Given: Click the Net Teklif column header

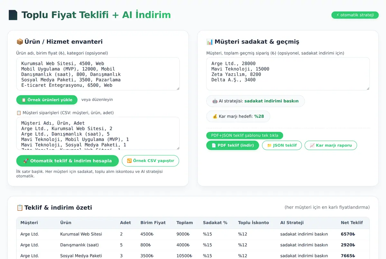Looking at the screenshot, I should 352,223.
